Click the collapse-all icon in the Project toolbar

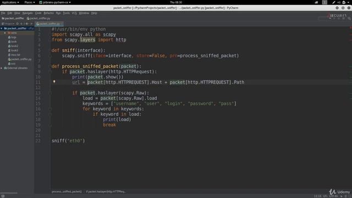point(21,24)
